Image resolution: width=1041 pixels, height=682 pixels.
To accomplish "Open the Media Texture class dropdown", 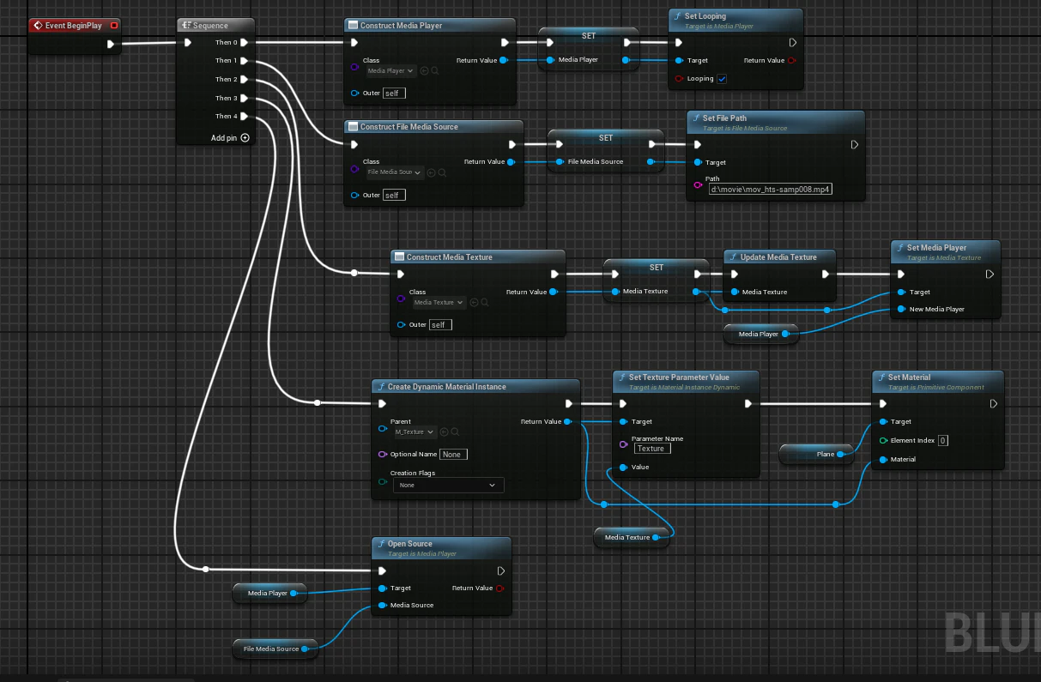I will click(x=439, y=302).
